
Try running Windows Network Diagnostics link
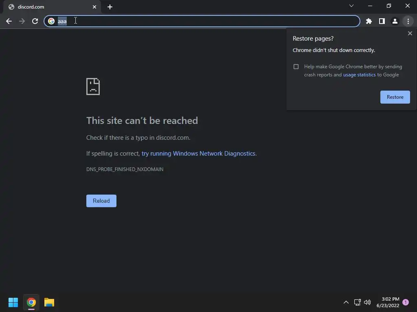coord(198,154)
